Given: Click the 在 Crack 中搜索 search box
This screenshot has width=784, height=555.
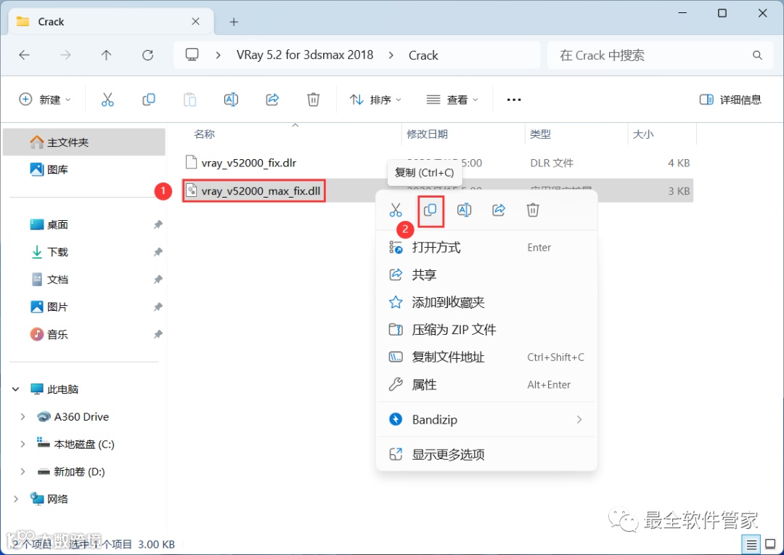Looking at the screenshot, I should (660, 55).
